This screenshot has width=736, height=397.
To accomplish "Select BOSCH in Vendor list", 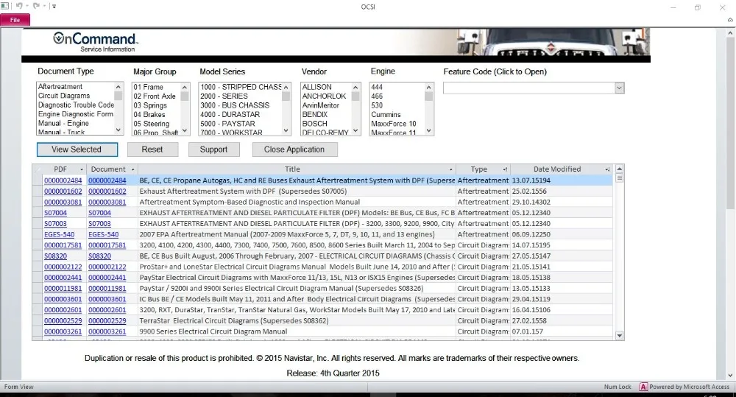I will (314, 124).
